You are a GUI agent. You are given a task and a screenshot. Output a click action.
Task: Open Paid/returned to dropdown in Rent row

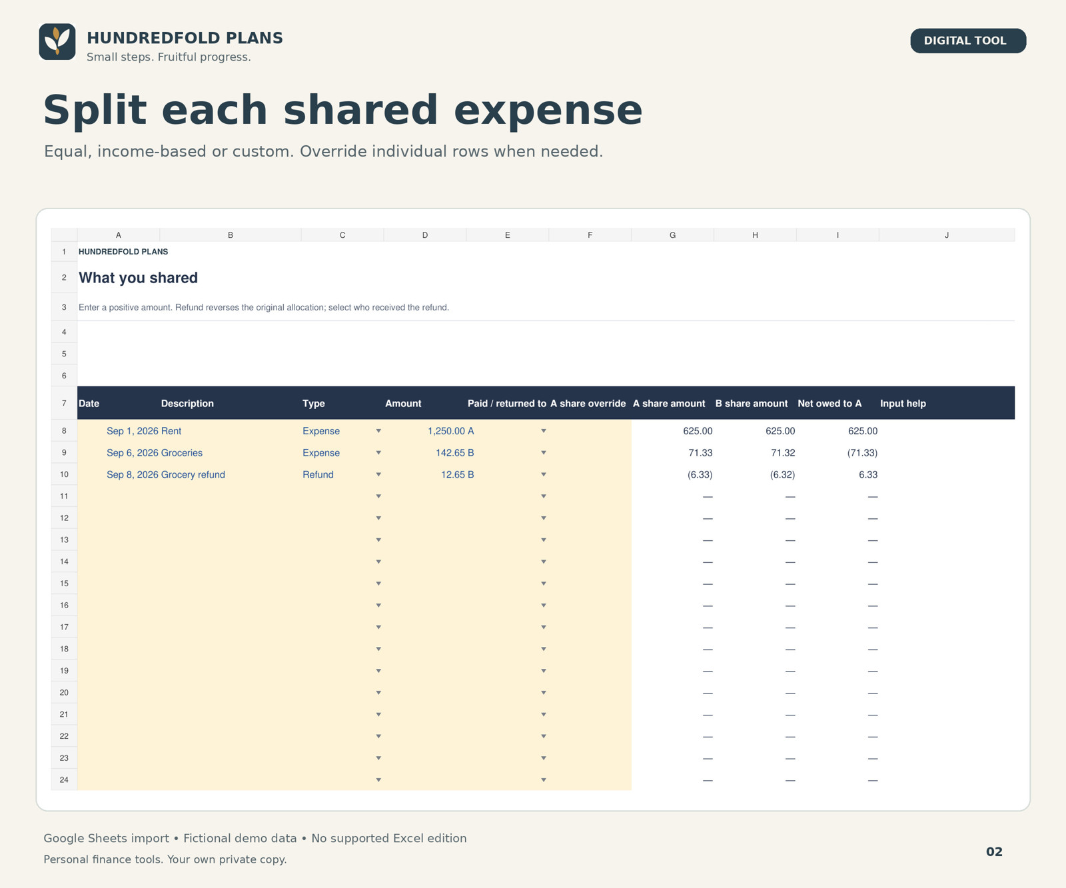544,431
